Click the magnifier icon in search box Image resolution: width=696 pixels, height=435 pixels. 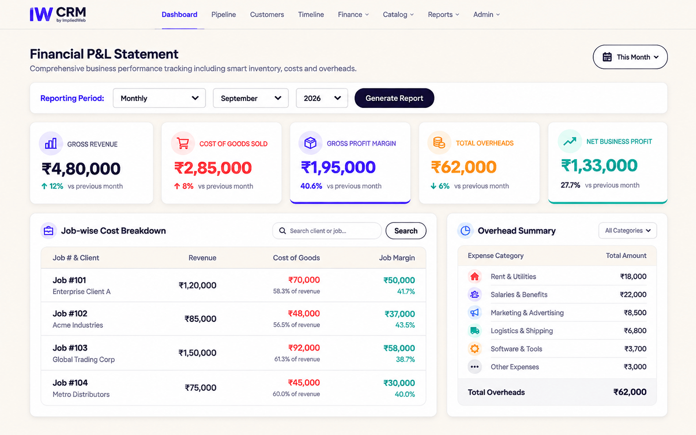coord(283,231)
